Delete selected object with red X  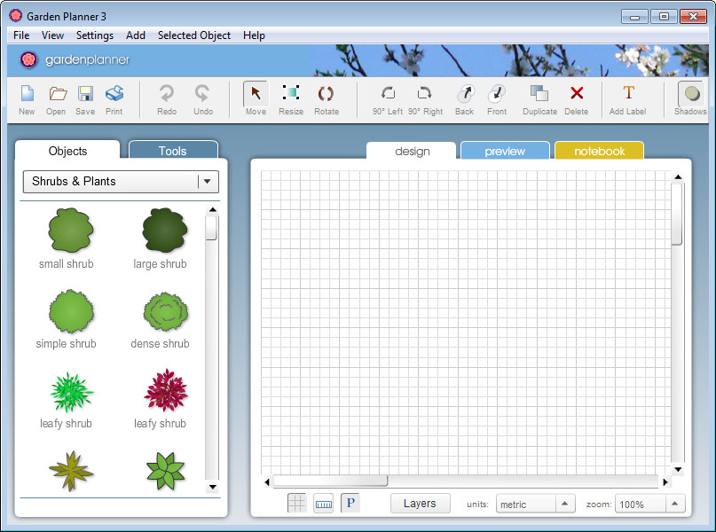click(x=577, y=94)
